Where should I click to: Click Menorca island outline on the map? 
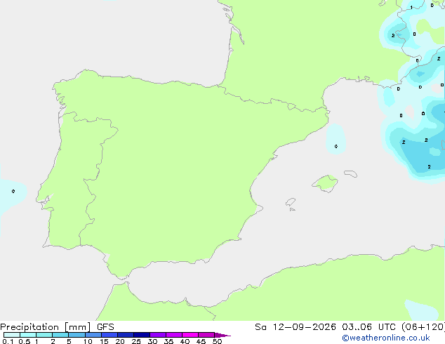351,173
